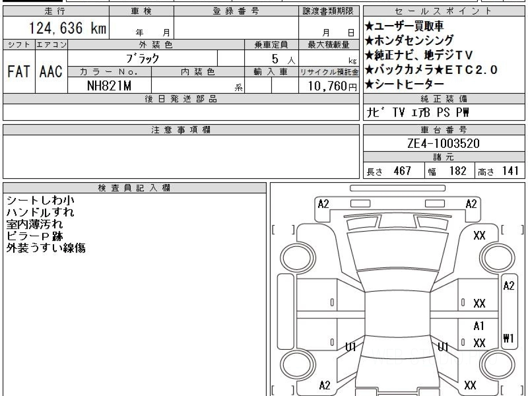This screenshot has width=528, height=396.
Task: Select inspector note ピラーP跡
Action: (x=35, y=236)
